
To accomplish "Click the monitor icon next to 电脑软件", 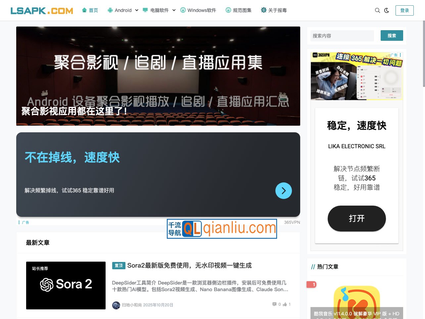I will [x=145, y=10].
